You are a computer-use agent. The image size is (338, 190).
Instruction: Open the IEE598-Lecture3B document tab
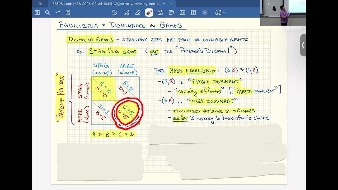[x=106, y=4]
